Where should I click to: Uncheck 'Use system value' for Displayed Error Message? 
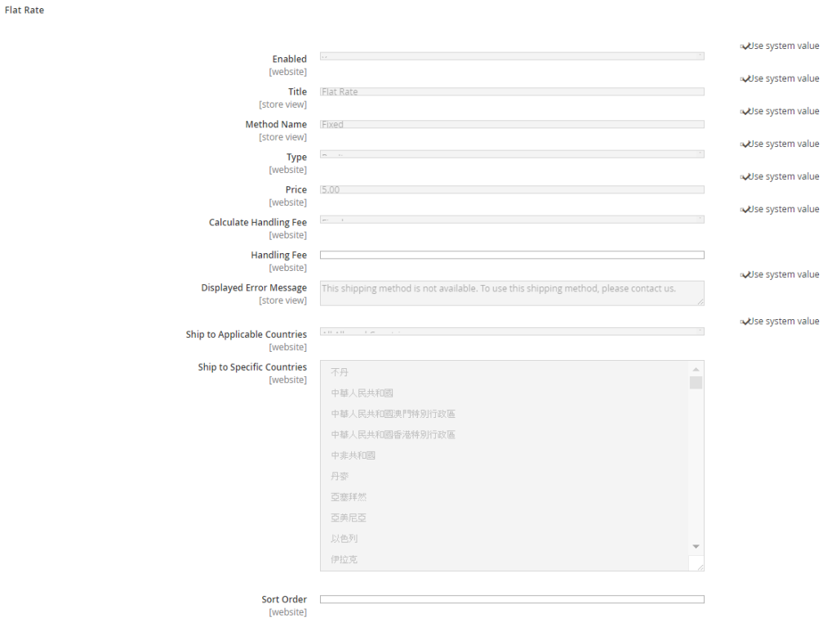(745, 275)
